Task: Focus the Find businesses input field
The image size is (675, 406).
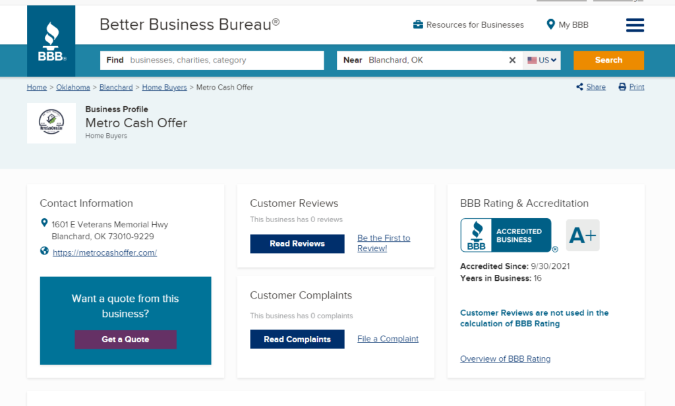Action: tap(212, 60)
